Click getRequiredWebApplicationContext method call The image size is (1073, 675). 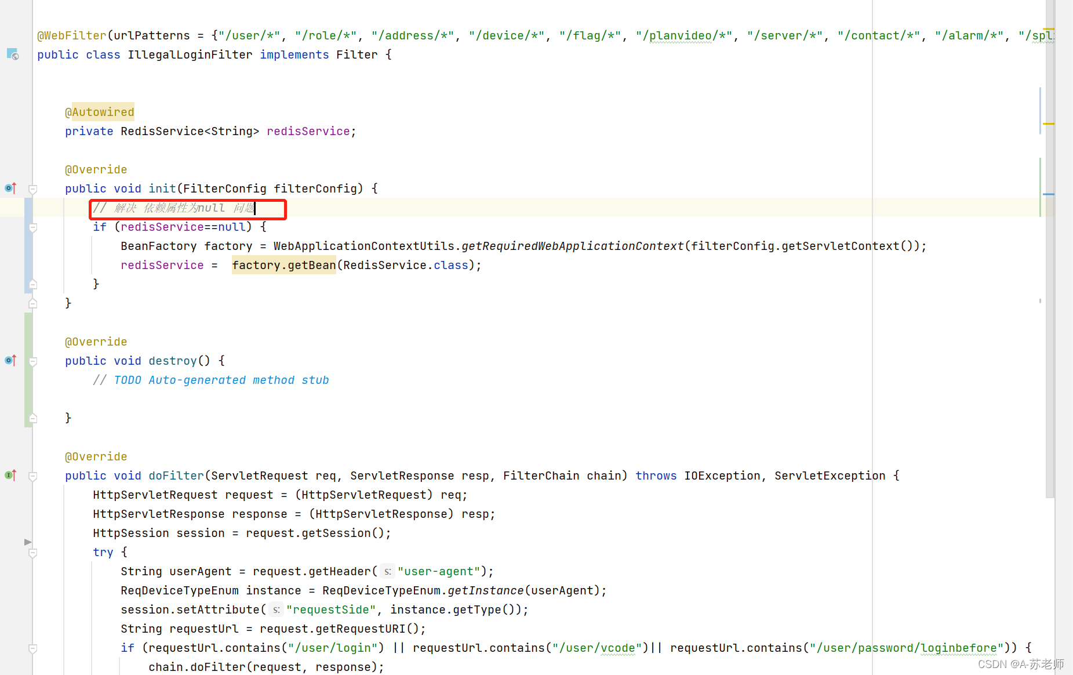[x=573, y=246]
